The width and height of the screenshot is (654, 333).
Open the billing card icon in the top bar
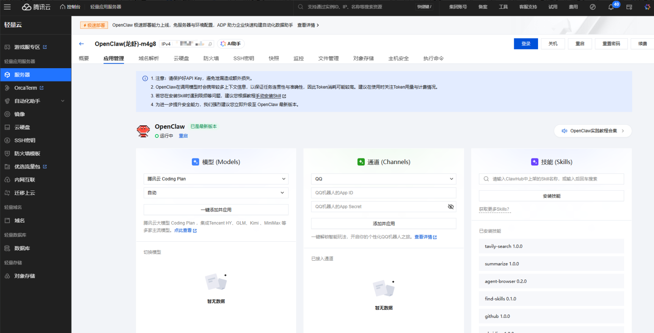(629, 7)
